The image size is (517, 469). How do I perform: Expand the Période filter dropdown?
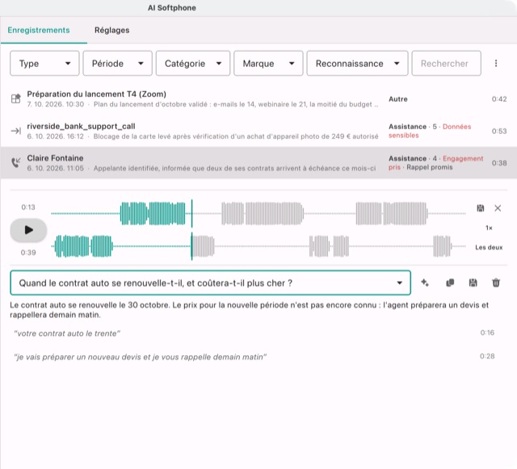pyautogui.click(x=117, y=63)
